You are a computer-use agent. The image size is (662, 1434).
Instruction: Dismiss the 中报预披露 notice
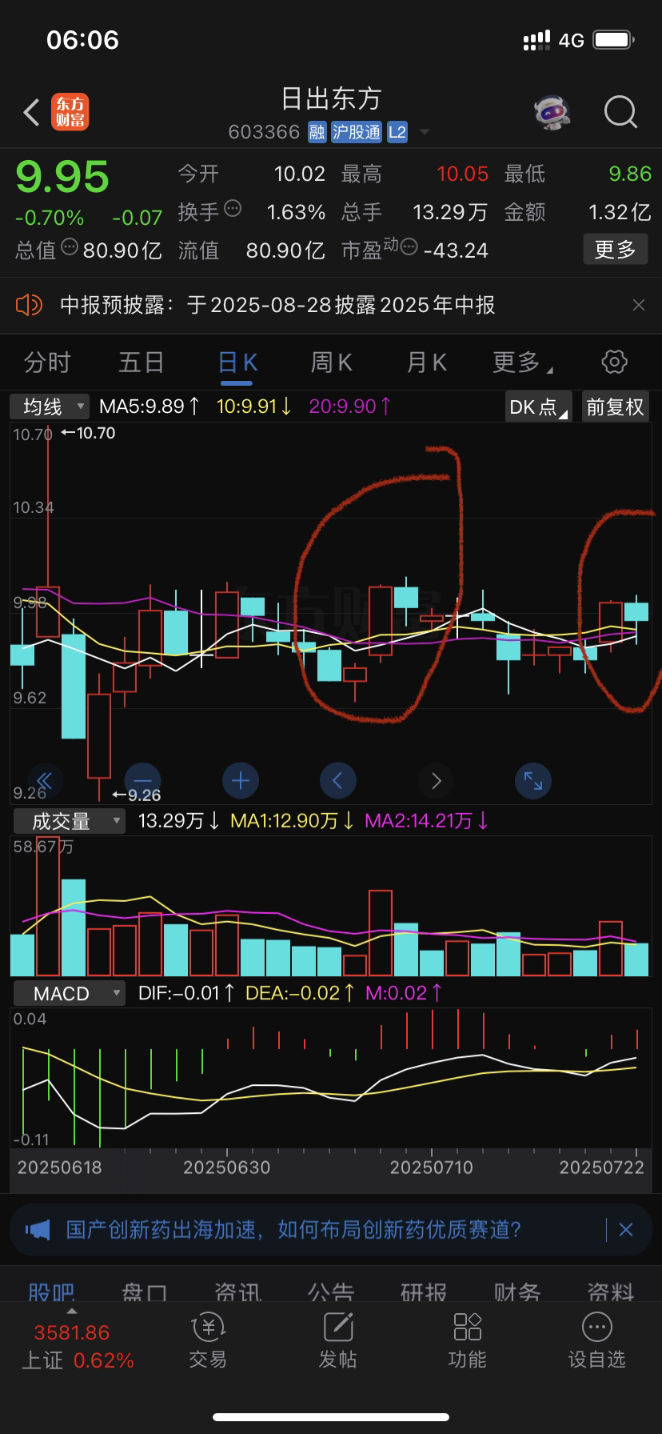tap(638, 305)
